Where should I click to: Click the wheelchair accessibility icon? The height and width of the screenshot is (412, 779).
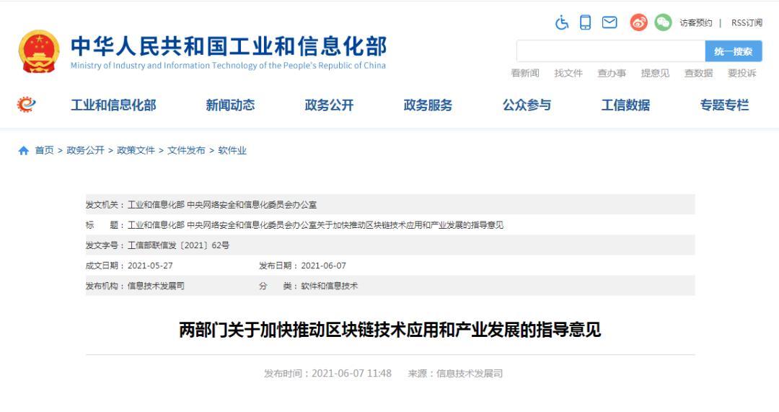(562, 23)
